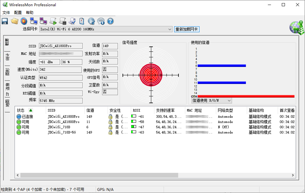
Task: Open logging options via checkmark script icon
Action: pyautogui.click(x=72, y=21)
